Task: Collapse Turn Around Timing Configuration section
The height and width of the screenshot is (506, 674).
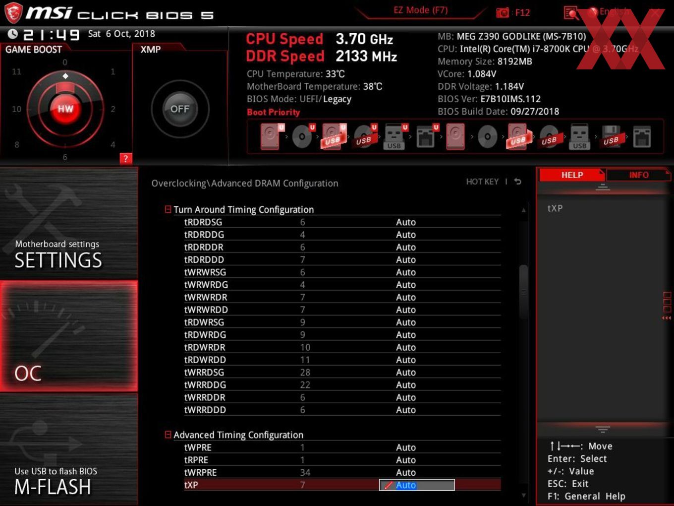Action: 168,209
